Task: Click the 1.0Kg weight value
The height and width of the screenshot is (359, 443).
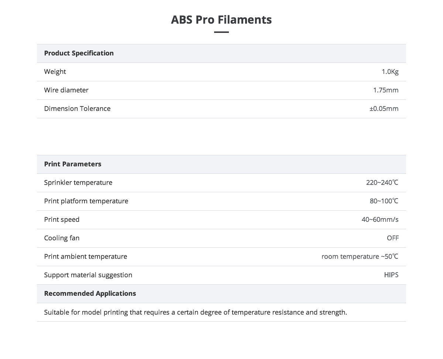Action: 390,72
